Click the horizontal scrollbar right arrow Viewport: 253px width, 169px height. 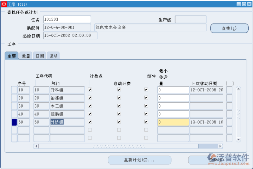(x=220, y=146)
